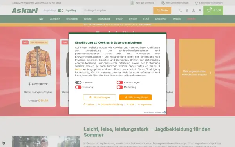
Task: Open the user account icon
Action: point(200,11)
